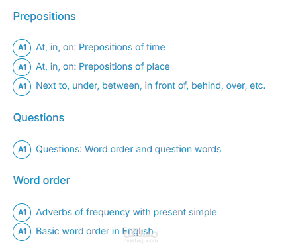Viewport: 282px width, 249px height.
Task: Click the Word order section heading
Action: point(42,180)
